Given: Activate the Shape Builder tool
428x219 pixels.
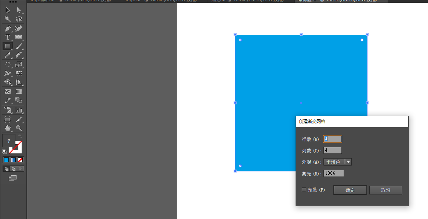Looking at the screenshot, I should (x=8, y=82).
